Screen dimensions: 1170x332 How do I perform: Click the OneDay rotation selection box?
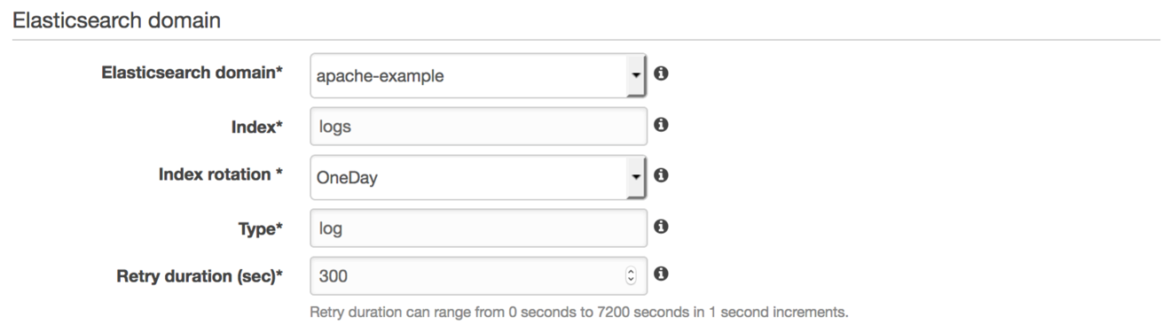click(479, 176)
